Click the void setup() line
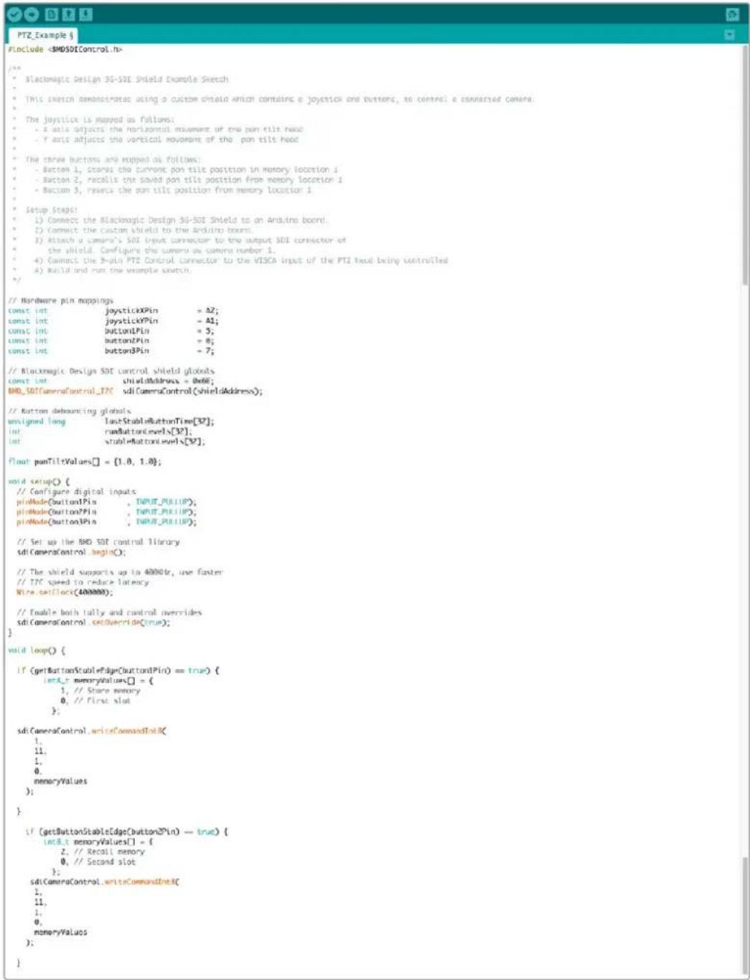This screenshot has height=980, width=750. [39, 482]
